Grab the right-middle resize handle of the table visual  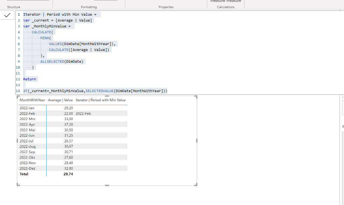pos(196,141)
